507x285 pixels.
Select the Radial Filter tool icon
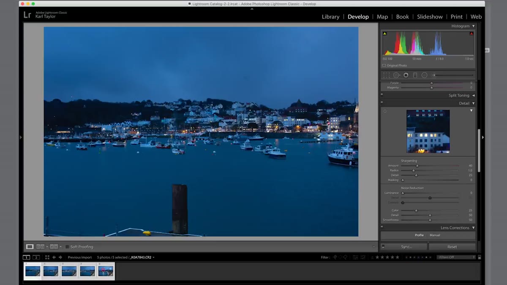pos(424,75)
